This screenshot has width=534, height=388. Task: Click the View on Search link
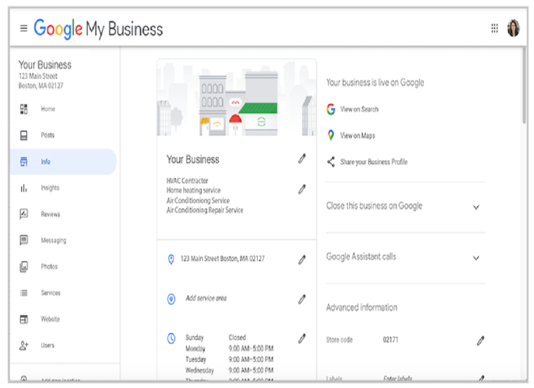coord(359,109)
